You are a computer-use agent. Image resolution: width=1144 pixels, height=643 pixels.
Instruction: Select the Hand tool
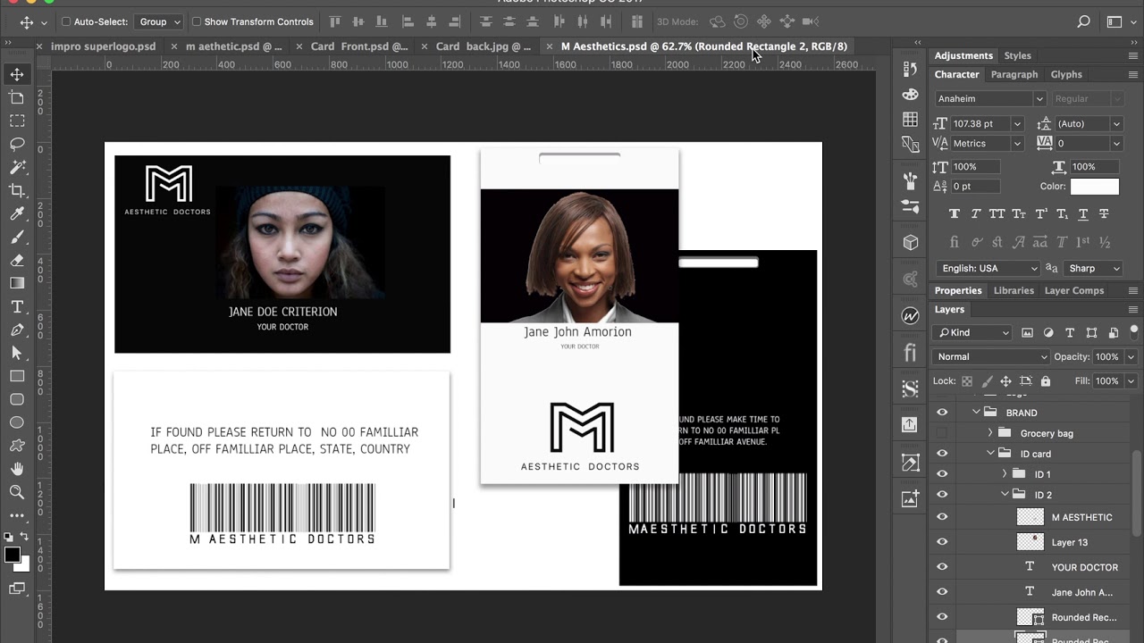point(17,469)
